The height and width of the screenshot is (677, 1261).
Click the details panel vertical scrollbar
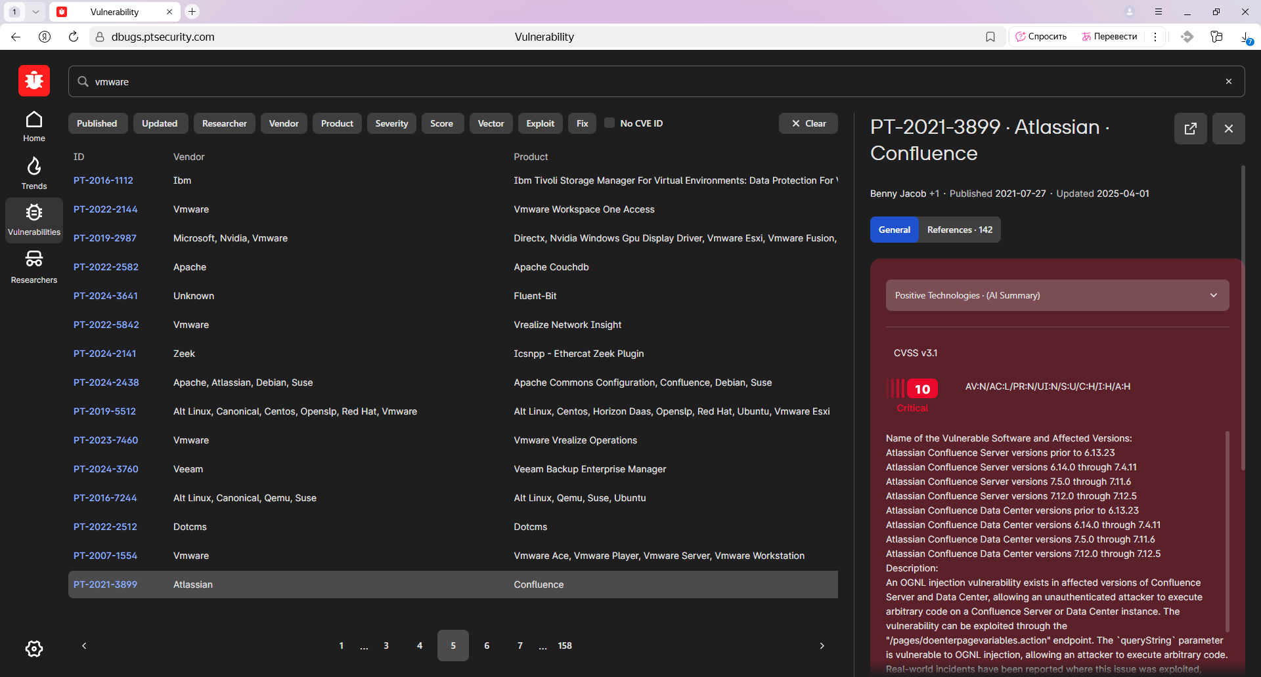1243,318
